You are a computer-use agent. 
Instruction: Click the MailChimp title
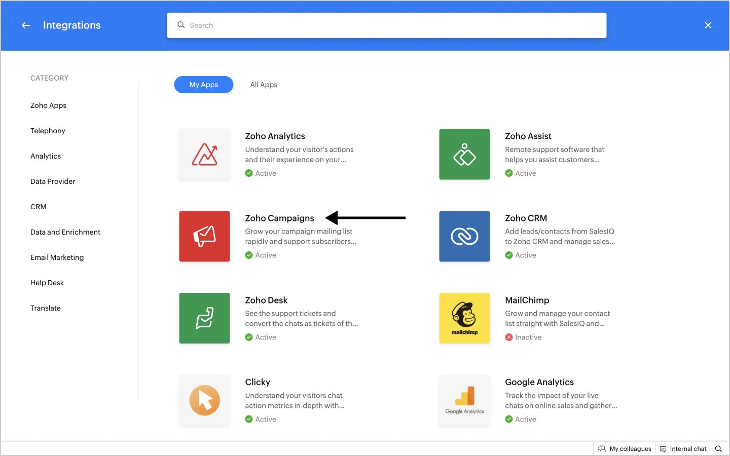(527, 300)
